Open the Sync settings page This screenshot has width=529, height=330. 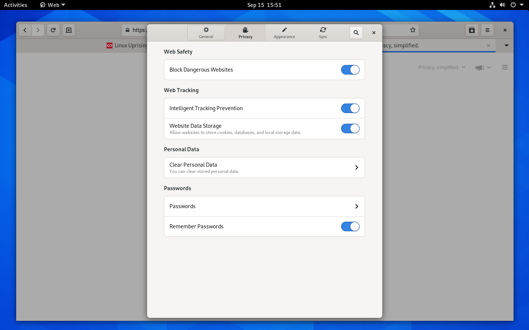tap(323, 33)
